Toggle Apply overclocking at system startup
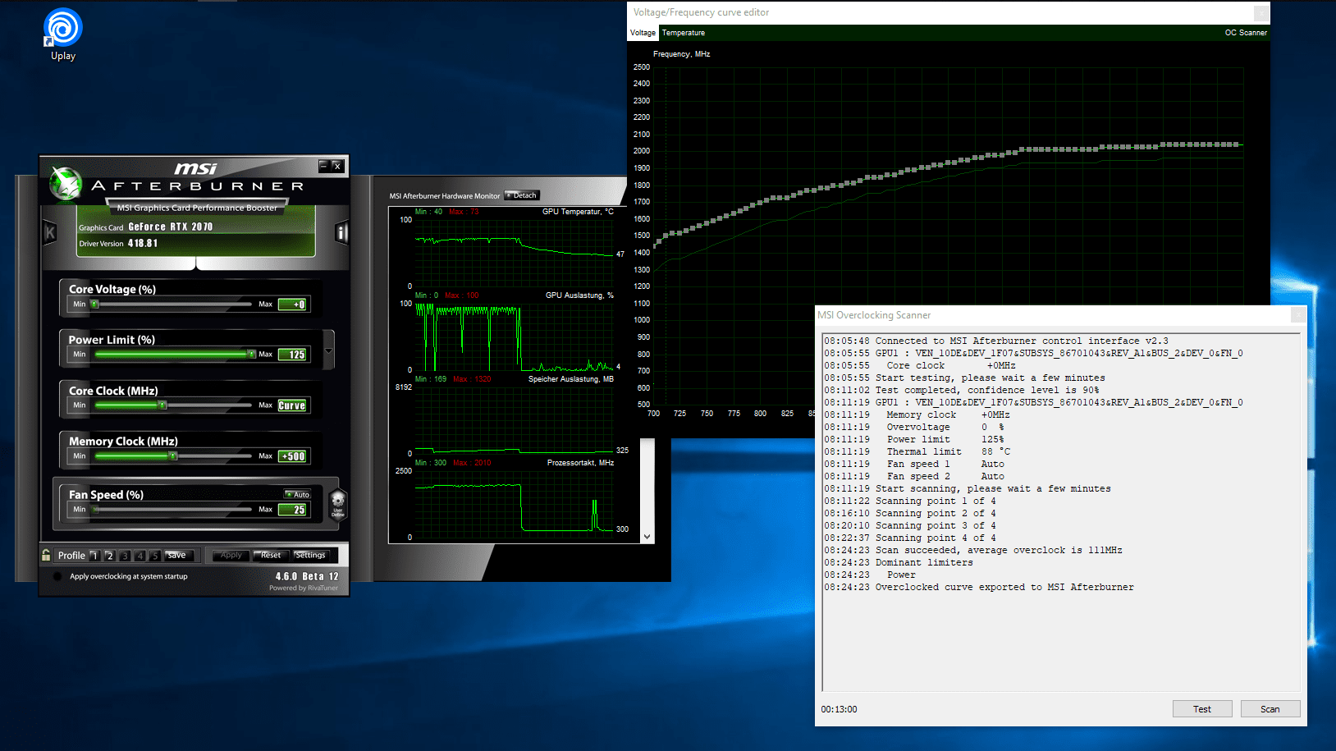The image size is (1336, 751). tap(57, 576)
